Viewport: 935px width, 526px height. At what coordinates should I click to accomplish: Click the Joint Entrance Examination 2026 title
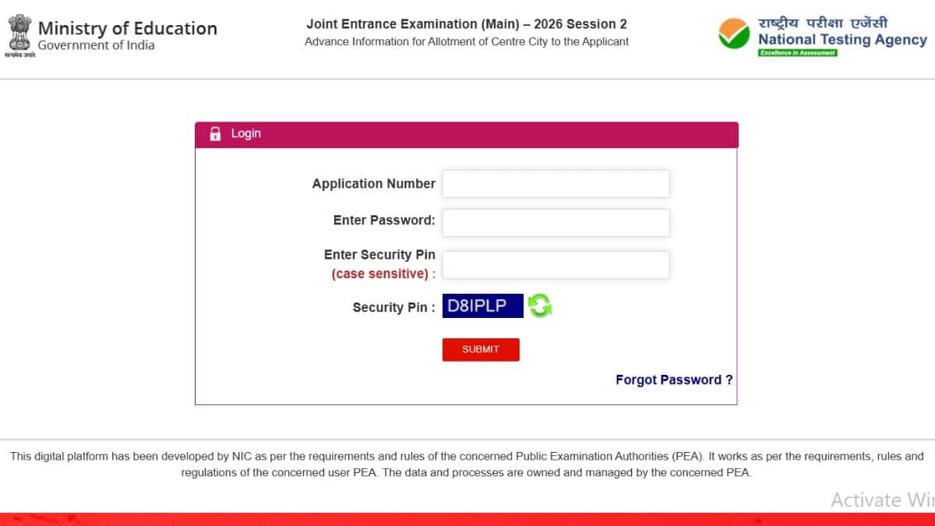tap(466, 24)
